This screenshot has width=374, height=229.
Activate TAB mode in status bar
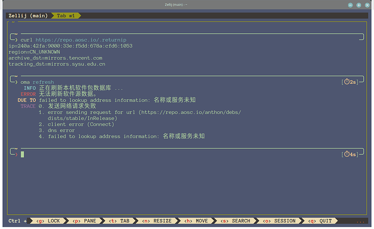point(119,221)
